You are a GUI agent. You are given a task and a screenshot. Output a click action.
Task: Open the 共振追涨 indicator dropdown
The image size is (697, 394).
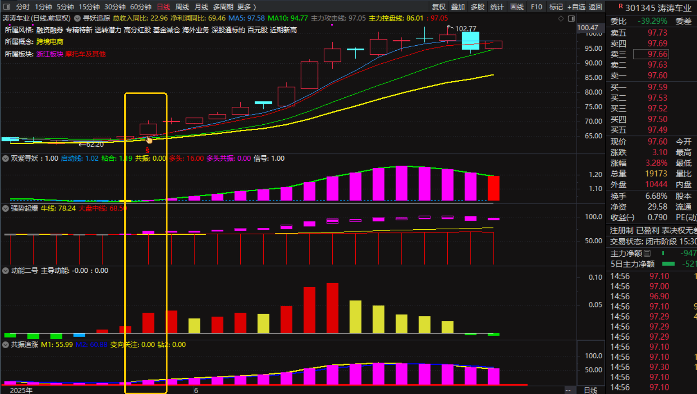pyautogui.click(x=5, y=345)
